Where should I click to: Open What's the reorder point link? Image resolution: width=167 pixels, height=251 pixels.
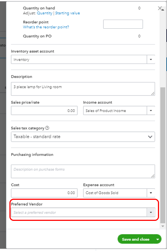click(x=46, y=27)
